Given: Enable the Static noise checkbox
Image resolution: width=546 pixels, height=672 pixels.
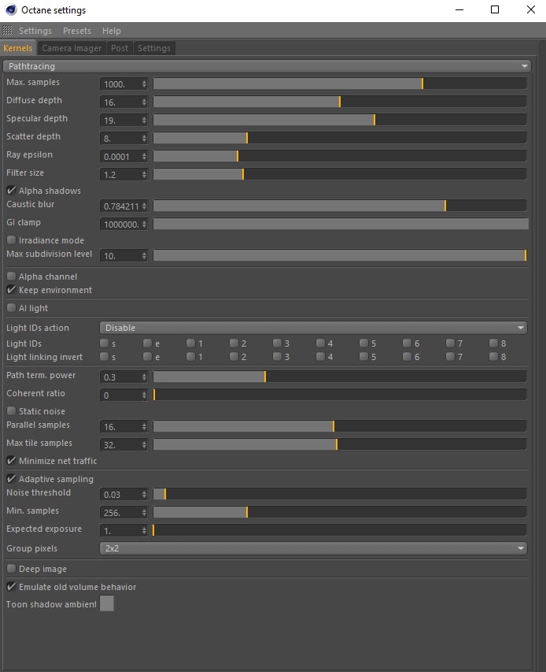Looking at the screenshot, I should 12,411.
